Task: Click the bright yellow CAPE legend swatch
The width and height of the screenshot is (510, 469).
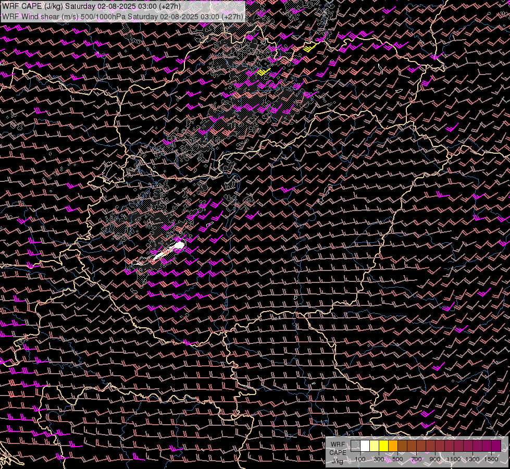Action: tap(384, 446)
